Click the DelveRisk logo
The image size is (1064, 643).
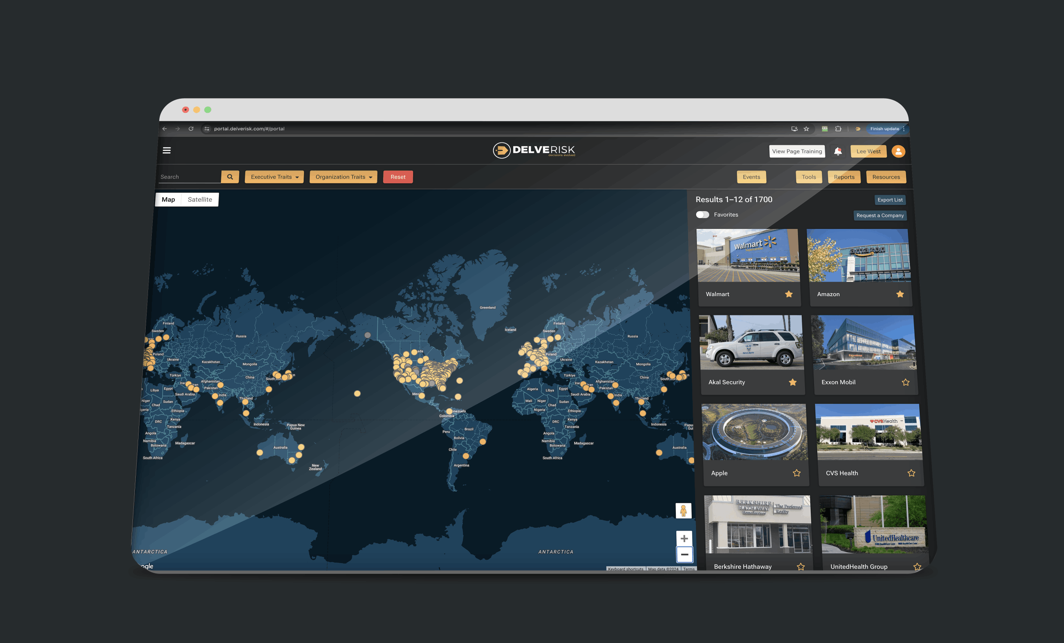(x=534, y=151)
